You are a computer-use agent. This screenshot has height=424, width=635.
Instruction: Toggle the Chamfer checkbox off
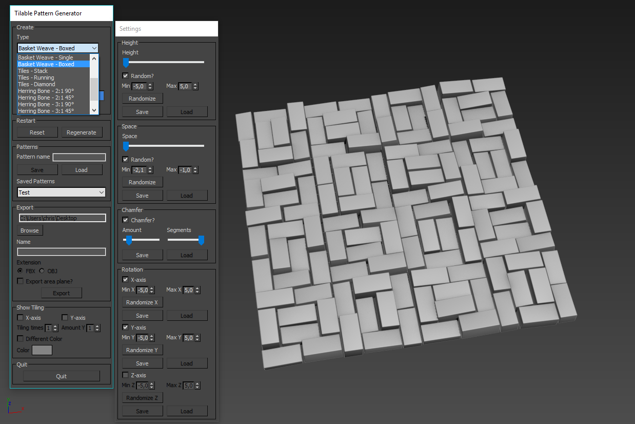point(125,220)
